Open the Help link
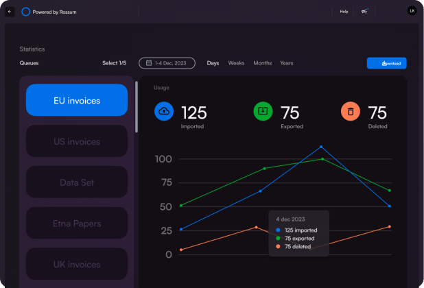Screen dimensions: 424x288 (344, 12)
